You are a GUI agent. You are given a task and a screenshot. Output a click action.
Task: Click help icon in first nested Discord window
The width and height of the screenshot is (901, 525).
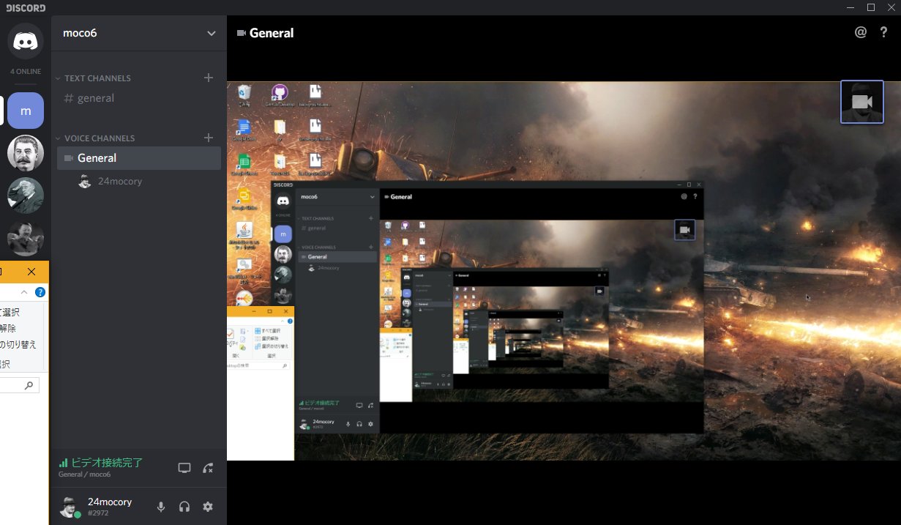[x=695, y=196]
